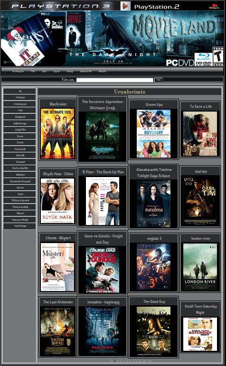Open the Özel Tim poster
Viewport: 226px width, 366px height.
coord(200,200)
